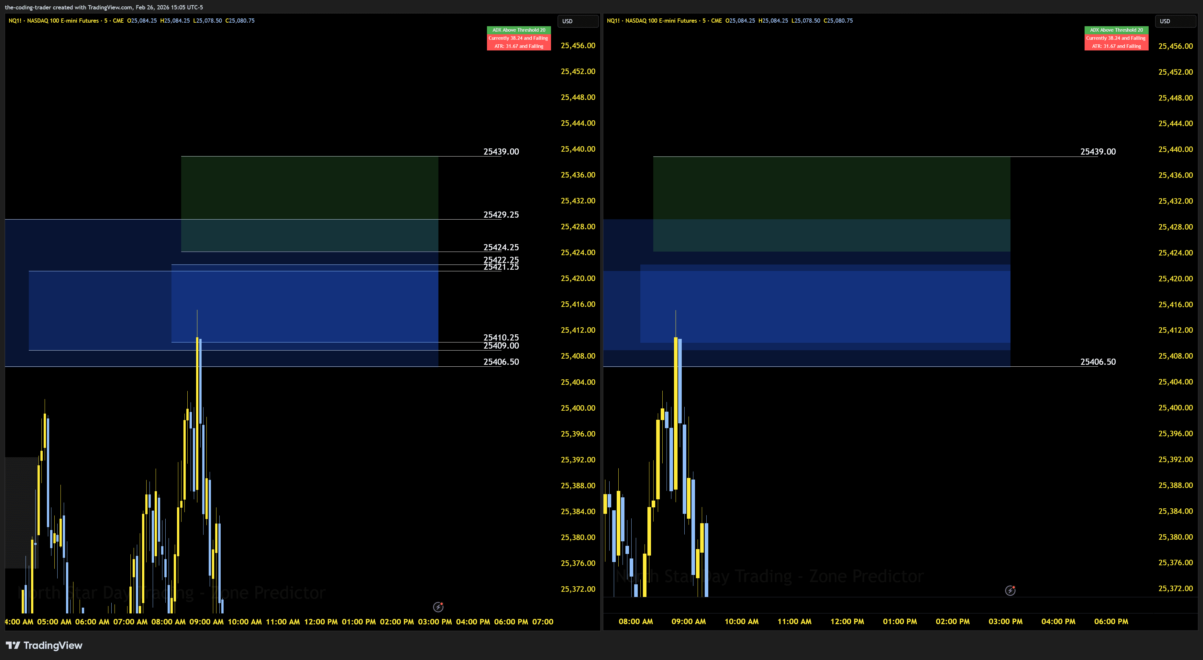Click the TradingView logo at bottom left
This screenshot has height=660, width=1203.
pyautogui.click(x=44, y=645)
